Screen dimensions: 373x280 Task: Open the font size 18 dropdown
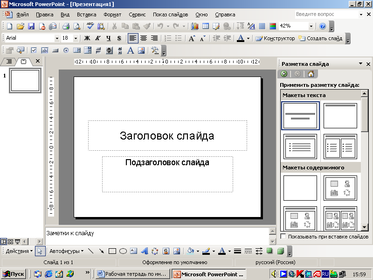coord(76,38)
